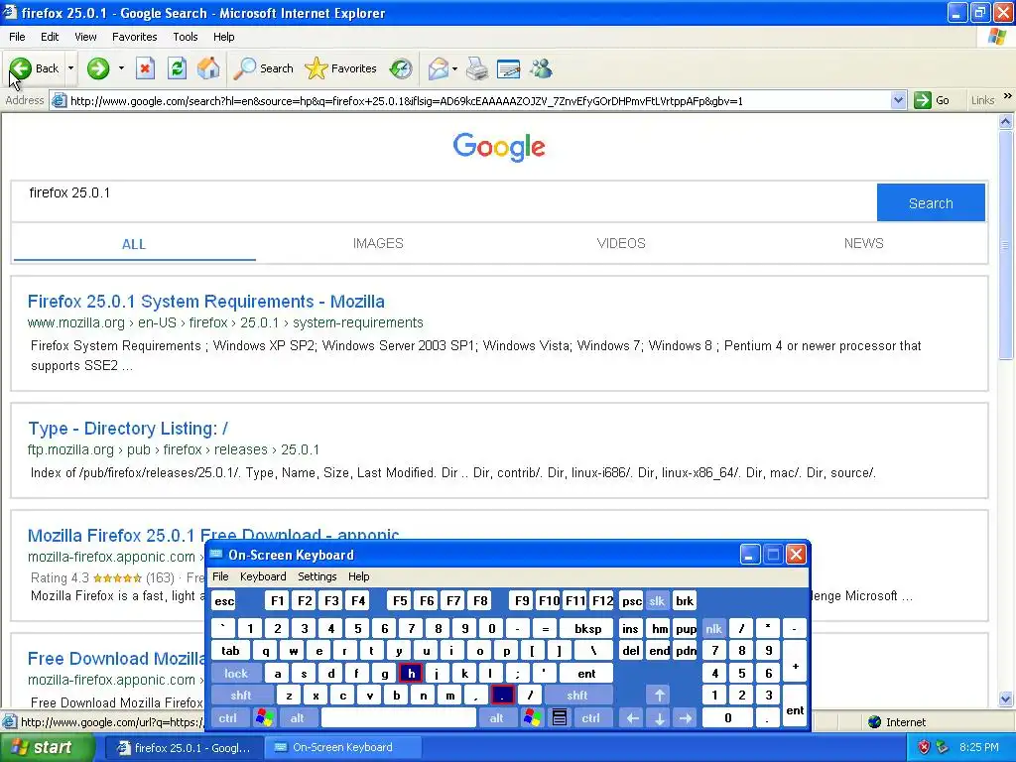Toggle the slk scroll lock key
The width and height of the screenshot is (1016, 762).
tap(657, 600)
